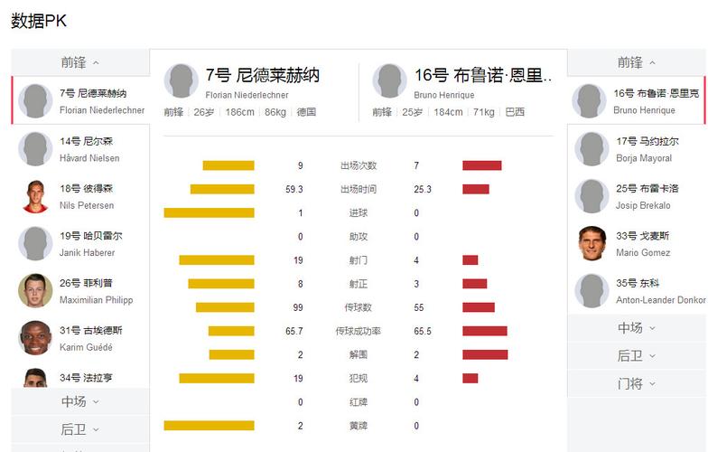Click Maximilian Philipp's avatar photo
Screen dimensions: 708x452
coord(35,290)
